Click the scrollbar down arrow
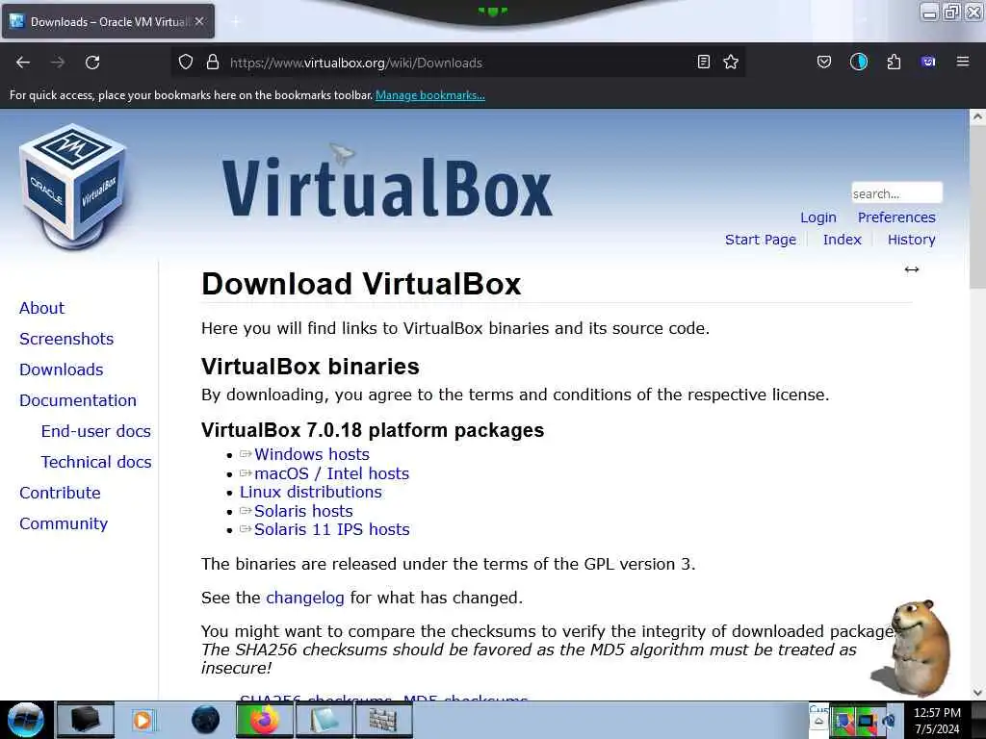986x739 pixels. (976, 693)
